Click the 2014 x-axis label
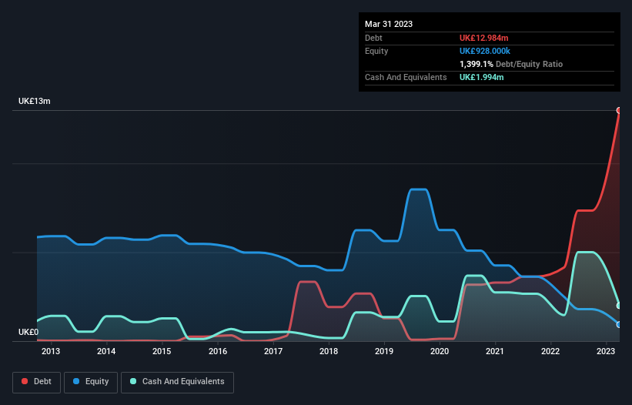The image size is (632, 405). [x=106, y=351]
